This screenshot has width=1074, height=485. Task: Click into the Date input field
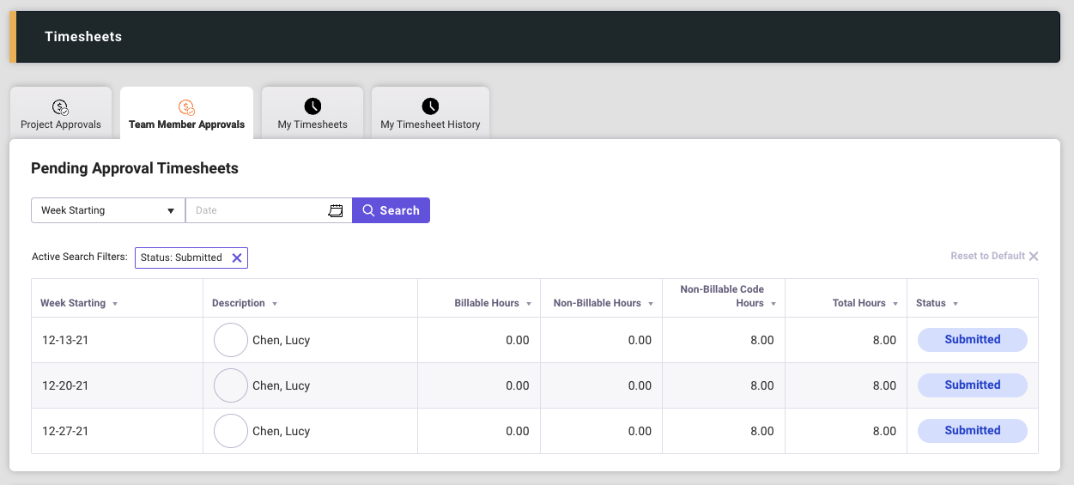coord(258,210)
